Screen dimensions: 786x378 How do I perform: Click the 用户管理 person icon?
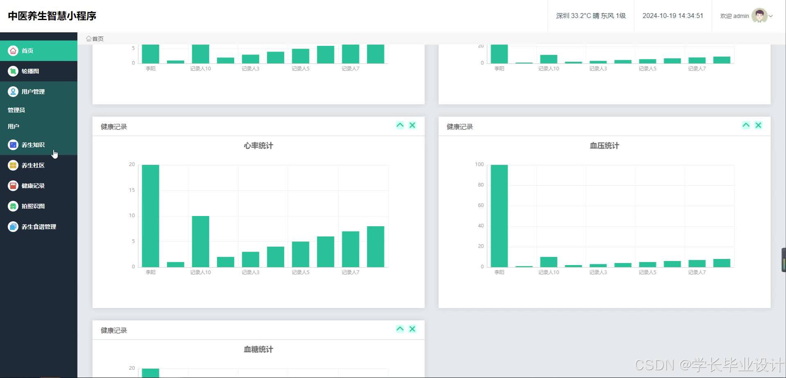click(13, 92)
